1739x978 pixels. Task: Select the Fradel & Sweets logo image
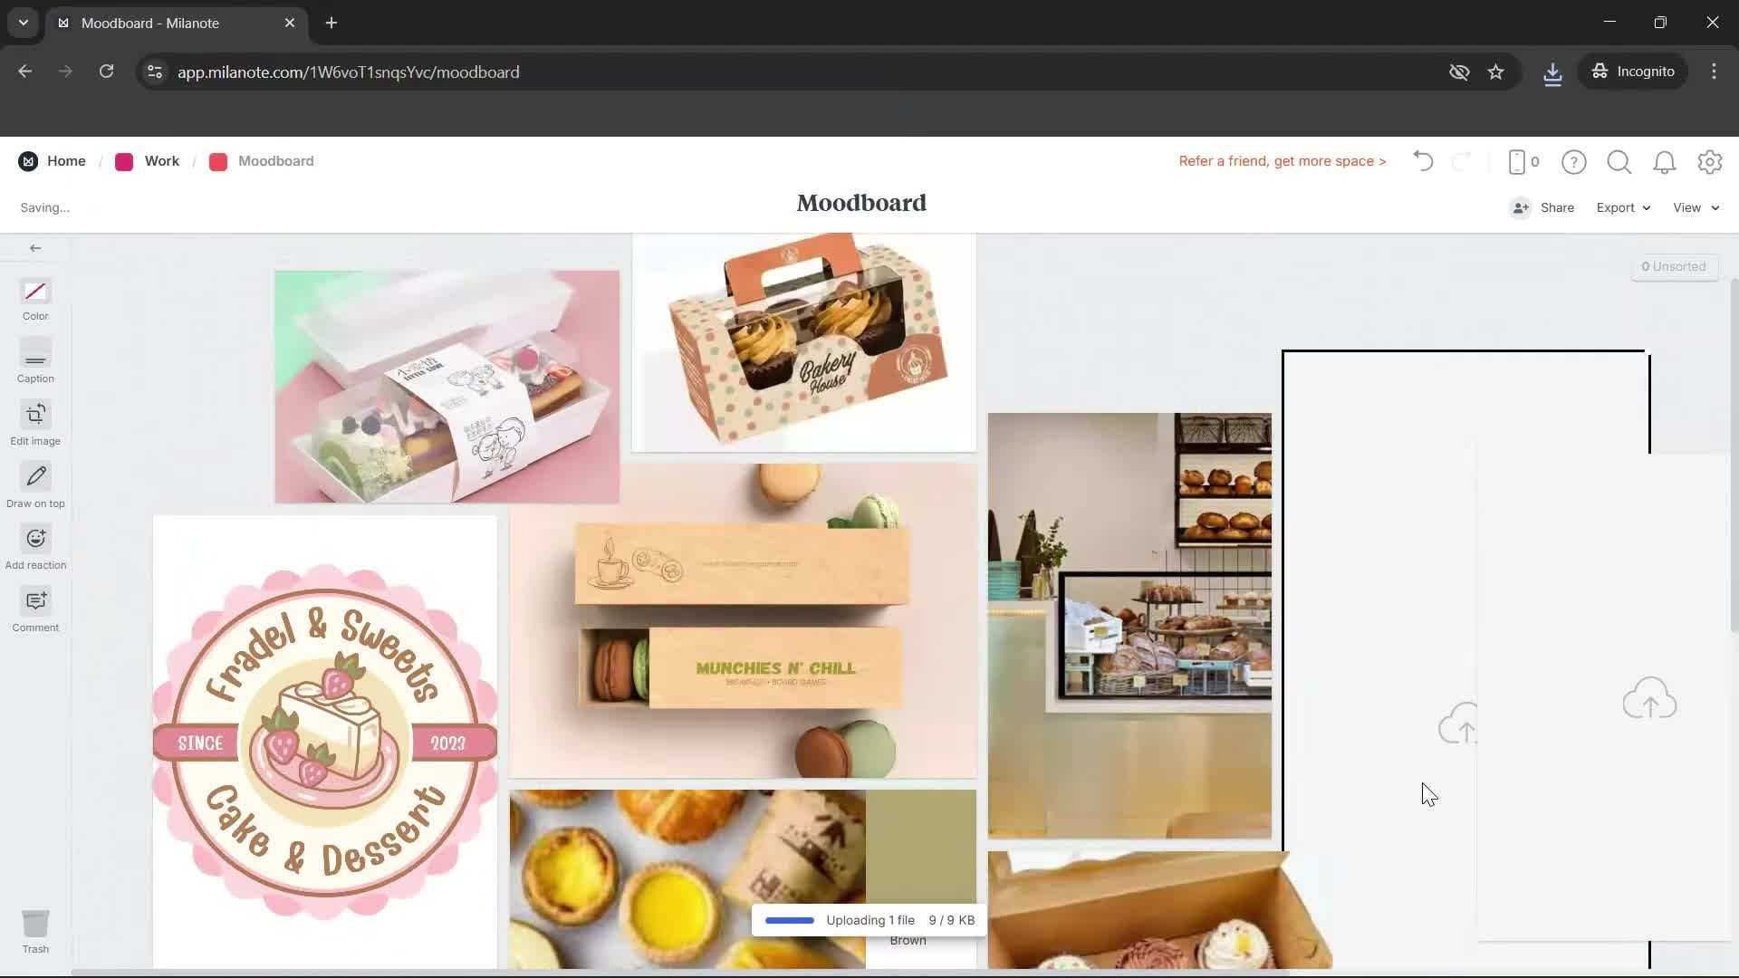[x=324, y=741]
